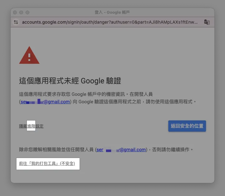
Task: Click the translate page icon
Action: [207, 22]
